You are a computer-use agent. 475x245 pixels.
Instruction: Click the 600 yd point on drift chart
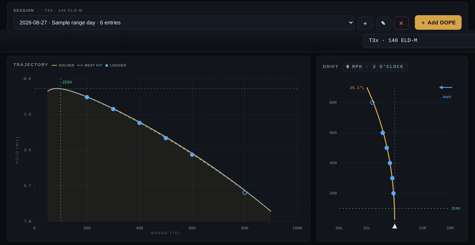pyautogui.click(x=383, y=133)
